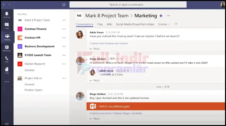
Task: Select Mark 8 Project Team in list
Action: click(x=37, y=20)
